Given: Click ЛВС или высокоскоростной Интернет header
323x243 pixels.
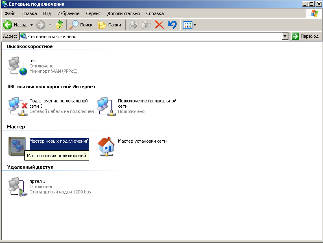Looking at the screenshot, I should click(51, 87).
